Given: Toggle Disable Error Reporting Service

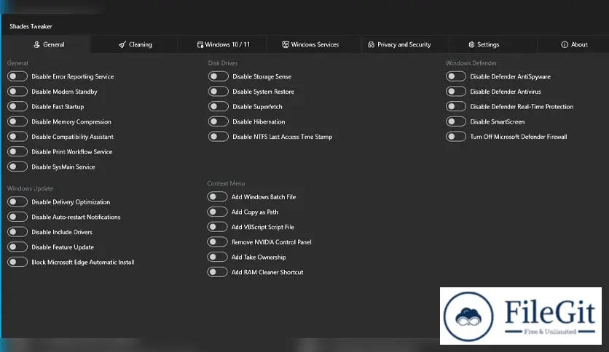Looking at the screenshot, I should coord(17,76).
